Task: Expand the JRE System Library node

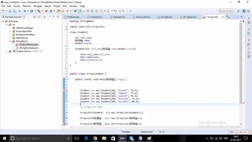Action: (7, 51)
